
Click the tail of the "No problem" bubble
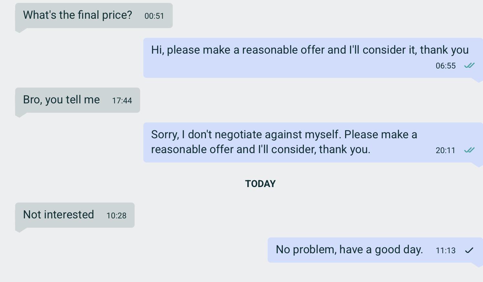[x=478, y=265]
